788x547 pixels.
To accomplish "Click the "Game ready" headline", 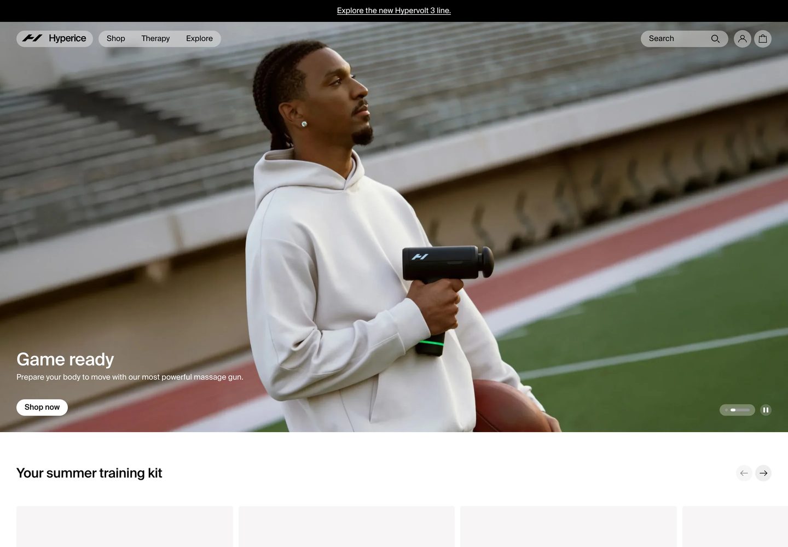I will pyautogui.click(x=65, y=359).
